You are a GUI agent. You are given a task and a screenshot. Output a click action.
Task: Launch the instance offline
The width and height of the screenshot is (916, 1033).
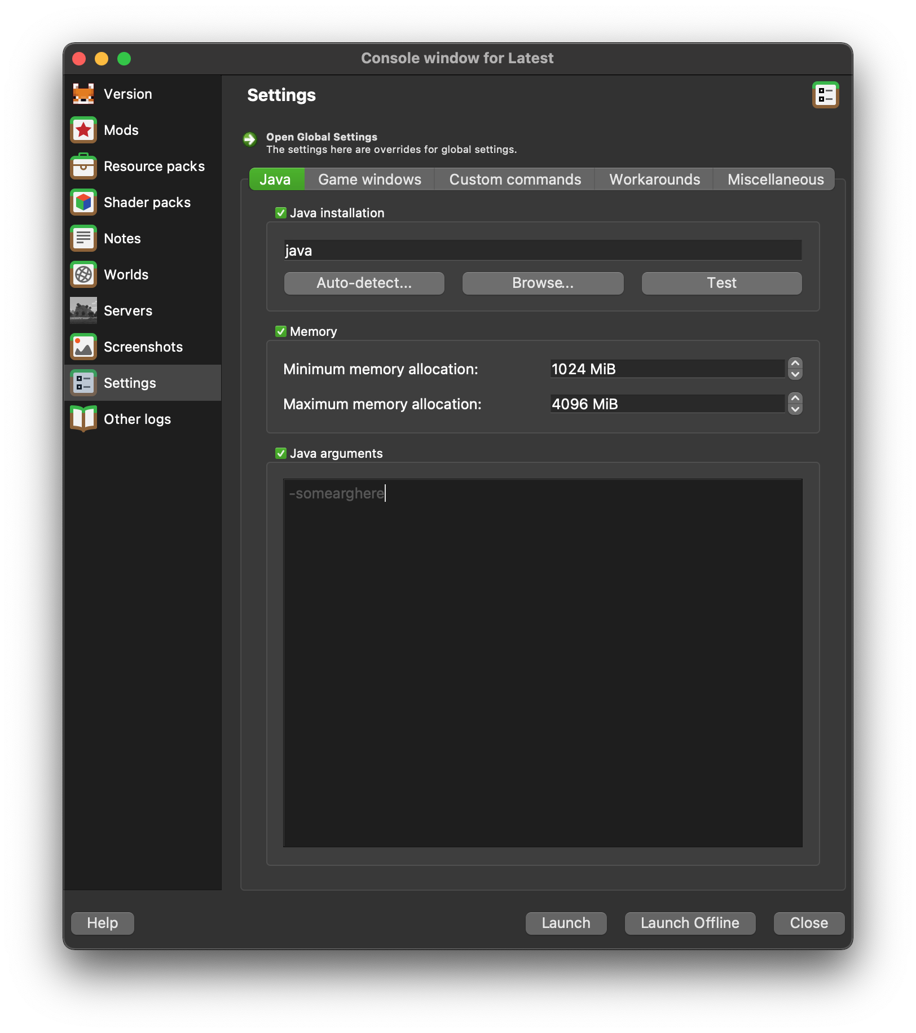pyautogui.click(x=689, y=923)
